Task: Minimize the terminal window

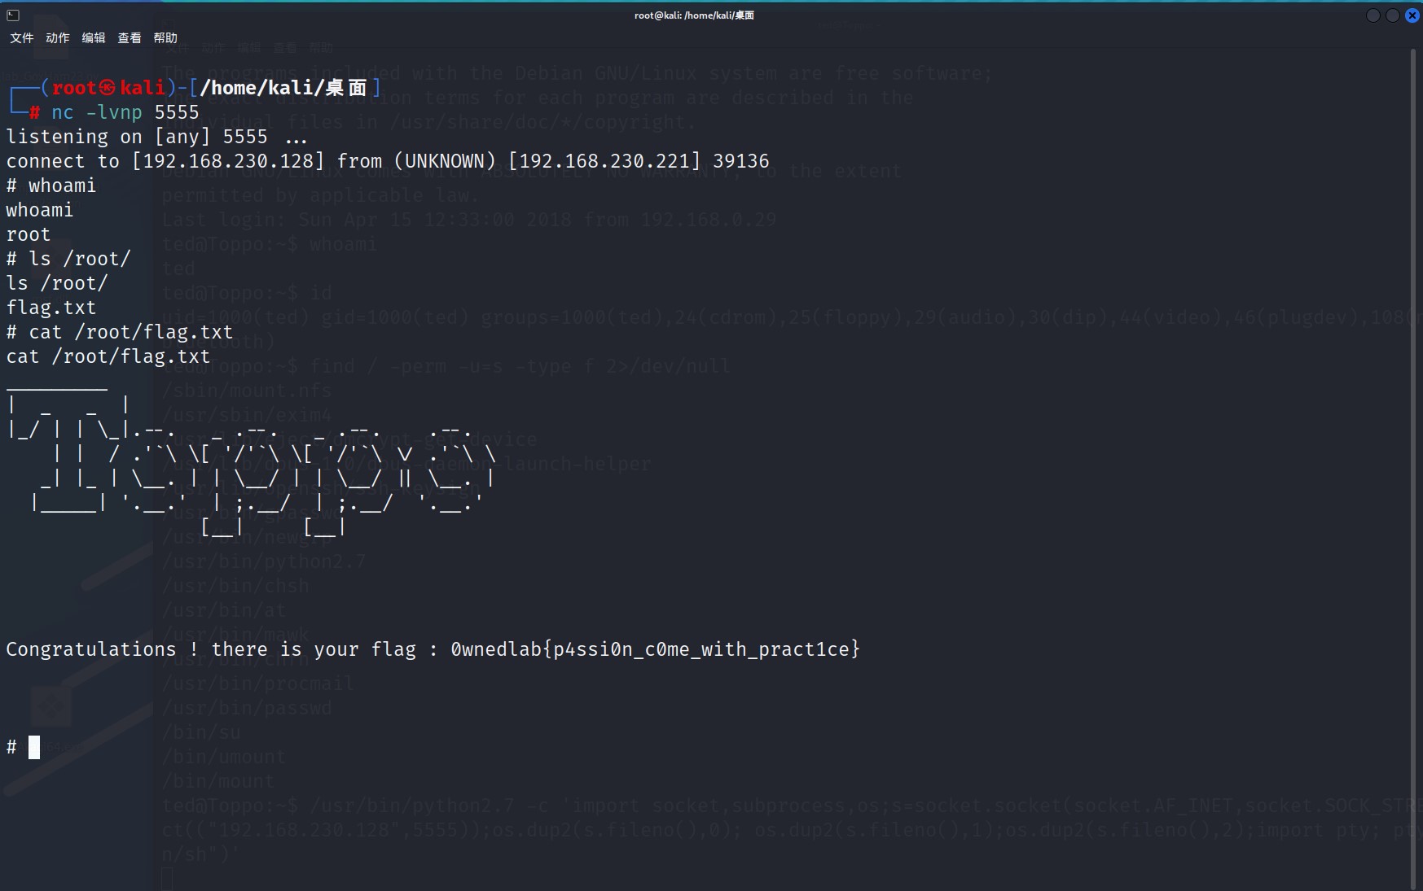Action: click(x=1373, y=15)
